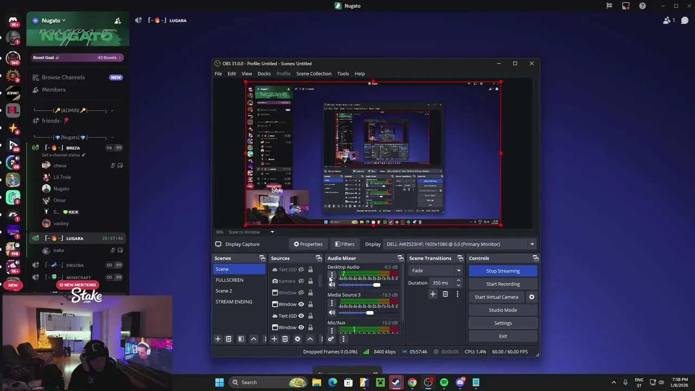Open Discord member list icon top right
Image resolution: width=695 pixels, height=391 pixels.
[x=667, y=21]
